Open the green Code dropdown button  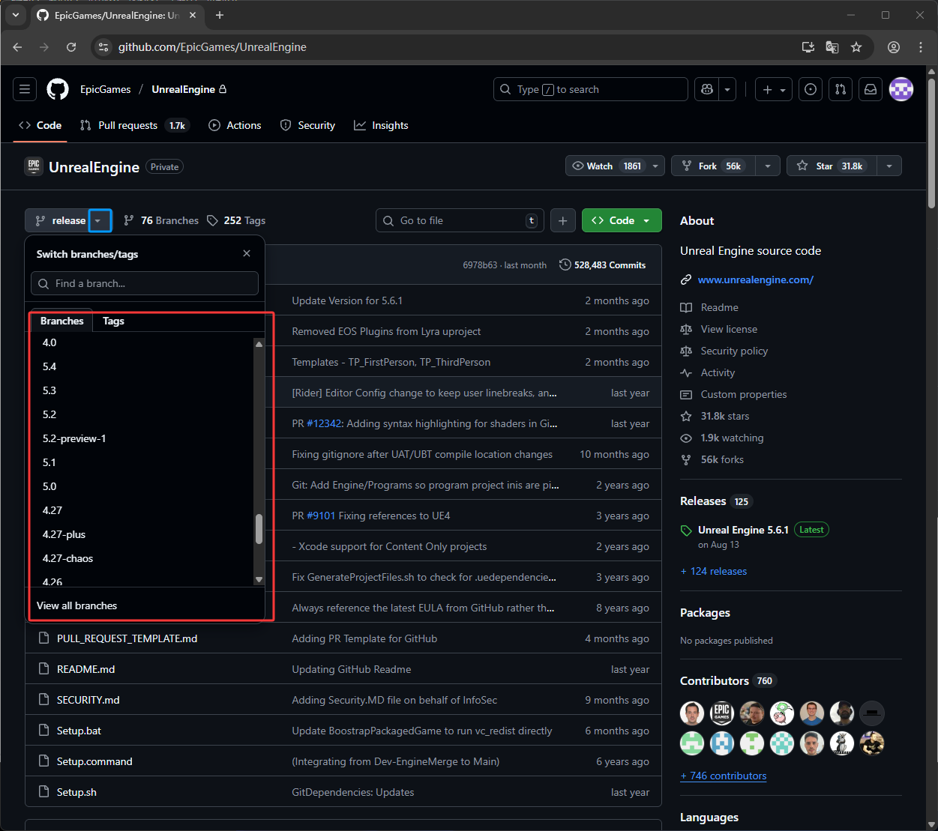[x=622, y=220]
